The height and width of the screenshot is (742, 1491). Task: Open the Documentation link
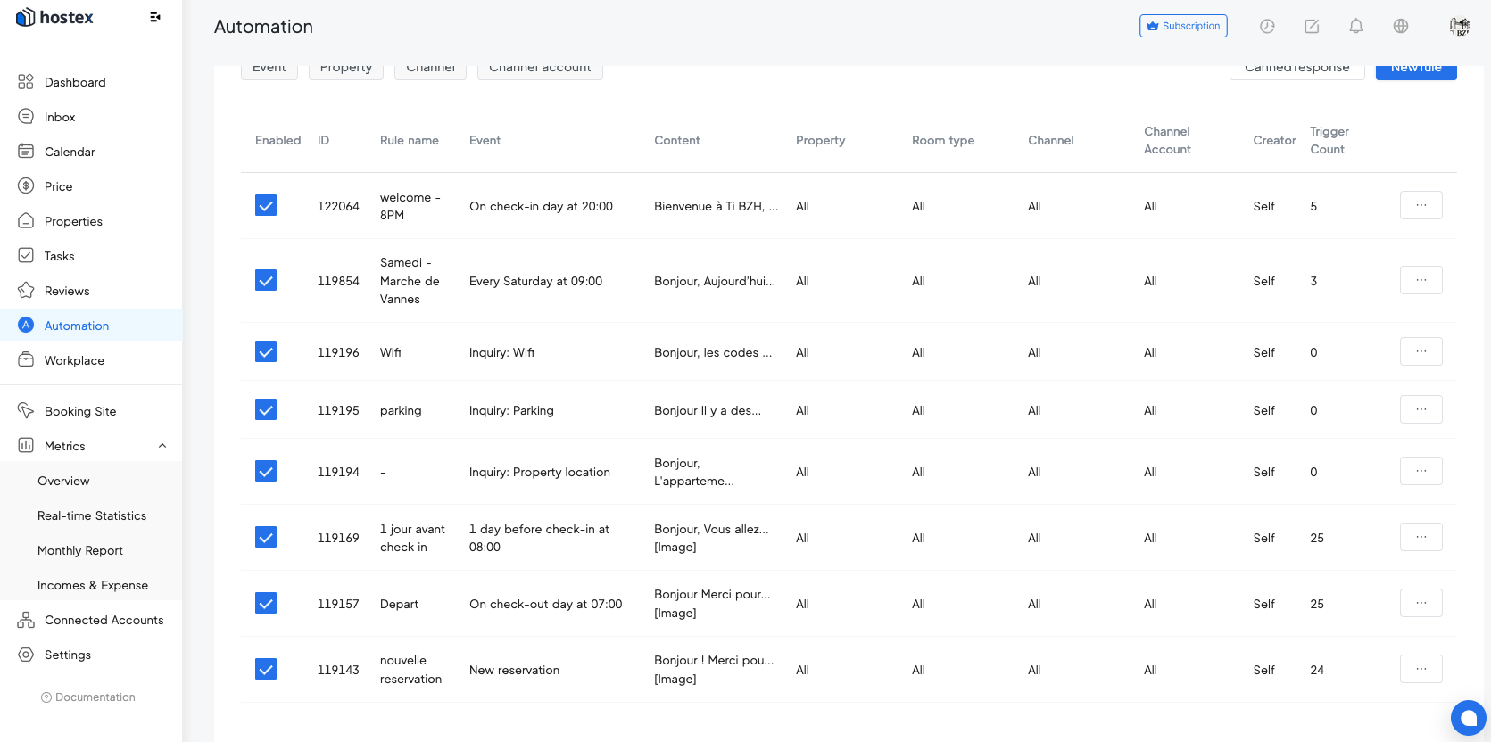click(95, 697)
